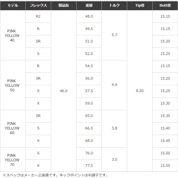Click the 製品長 header cell
This screenshot has width=178, height=178.
tap(64, 5)
